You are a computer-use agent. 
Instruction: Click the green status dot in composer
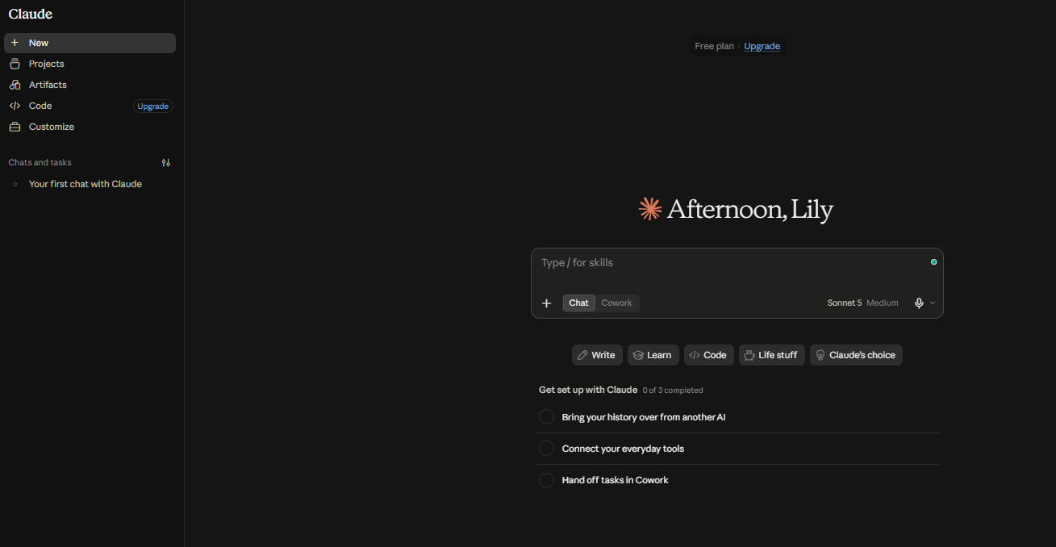point(933,262)
